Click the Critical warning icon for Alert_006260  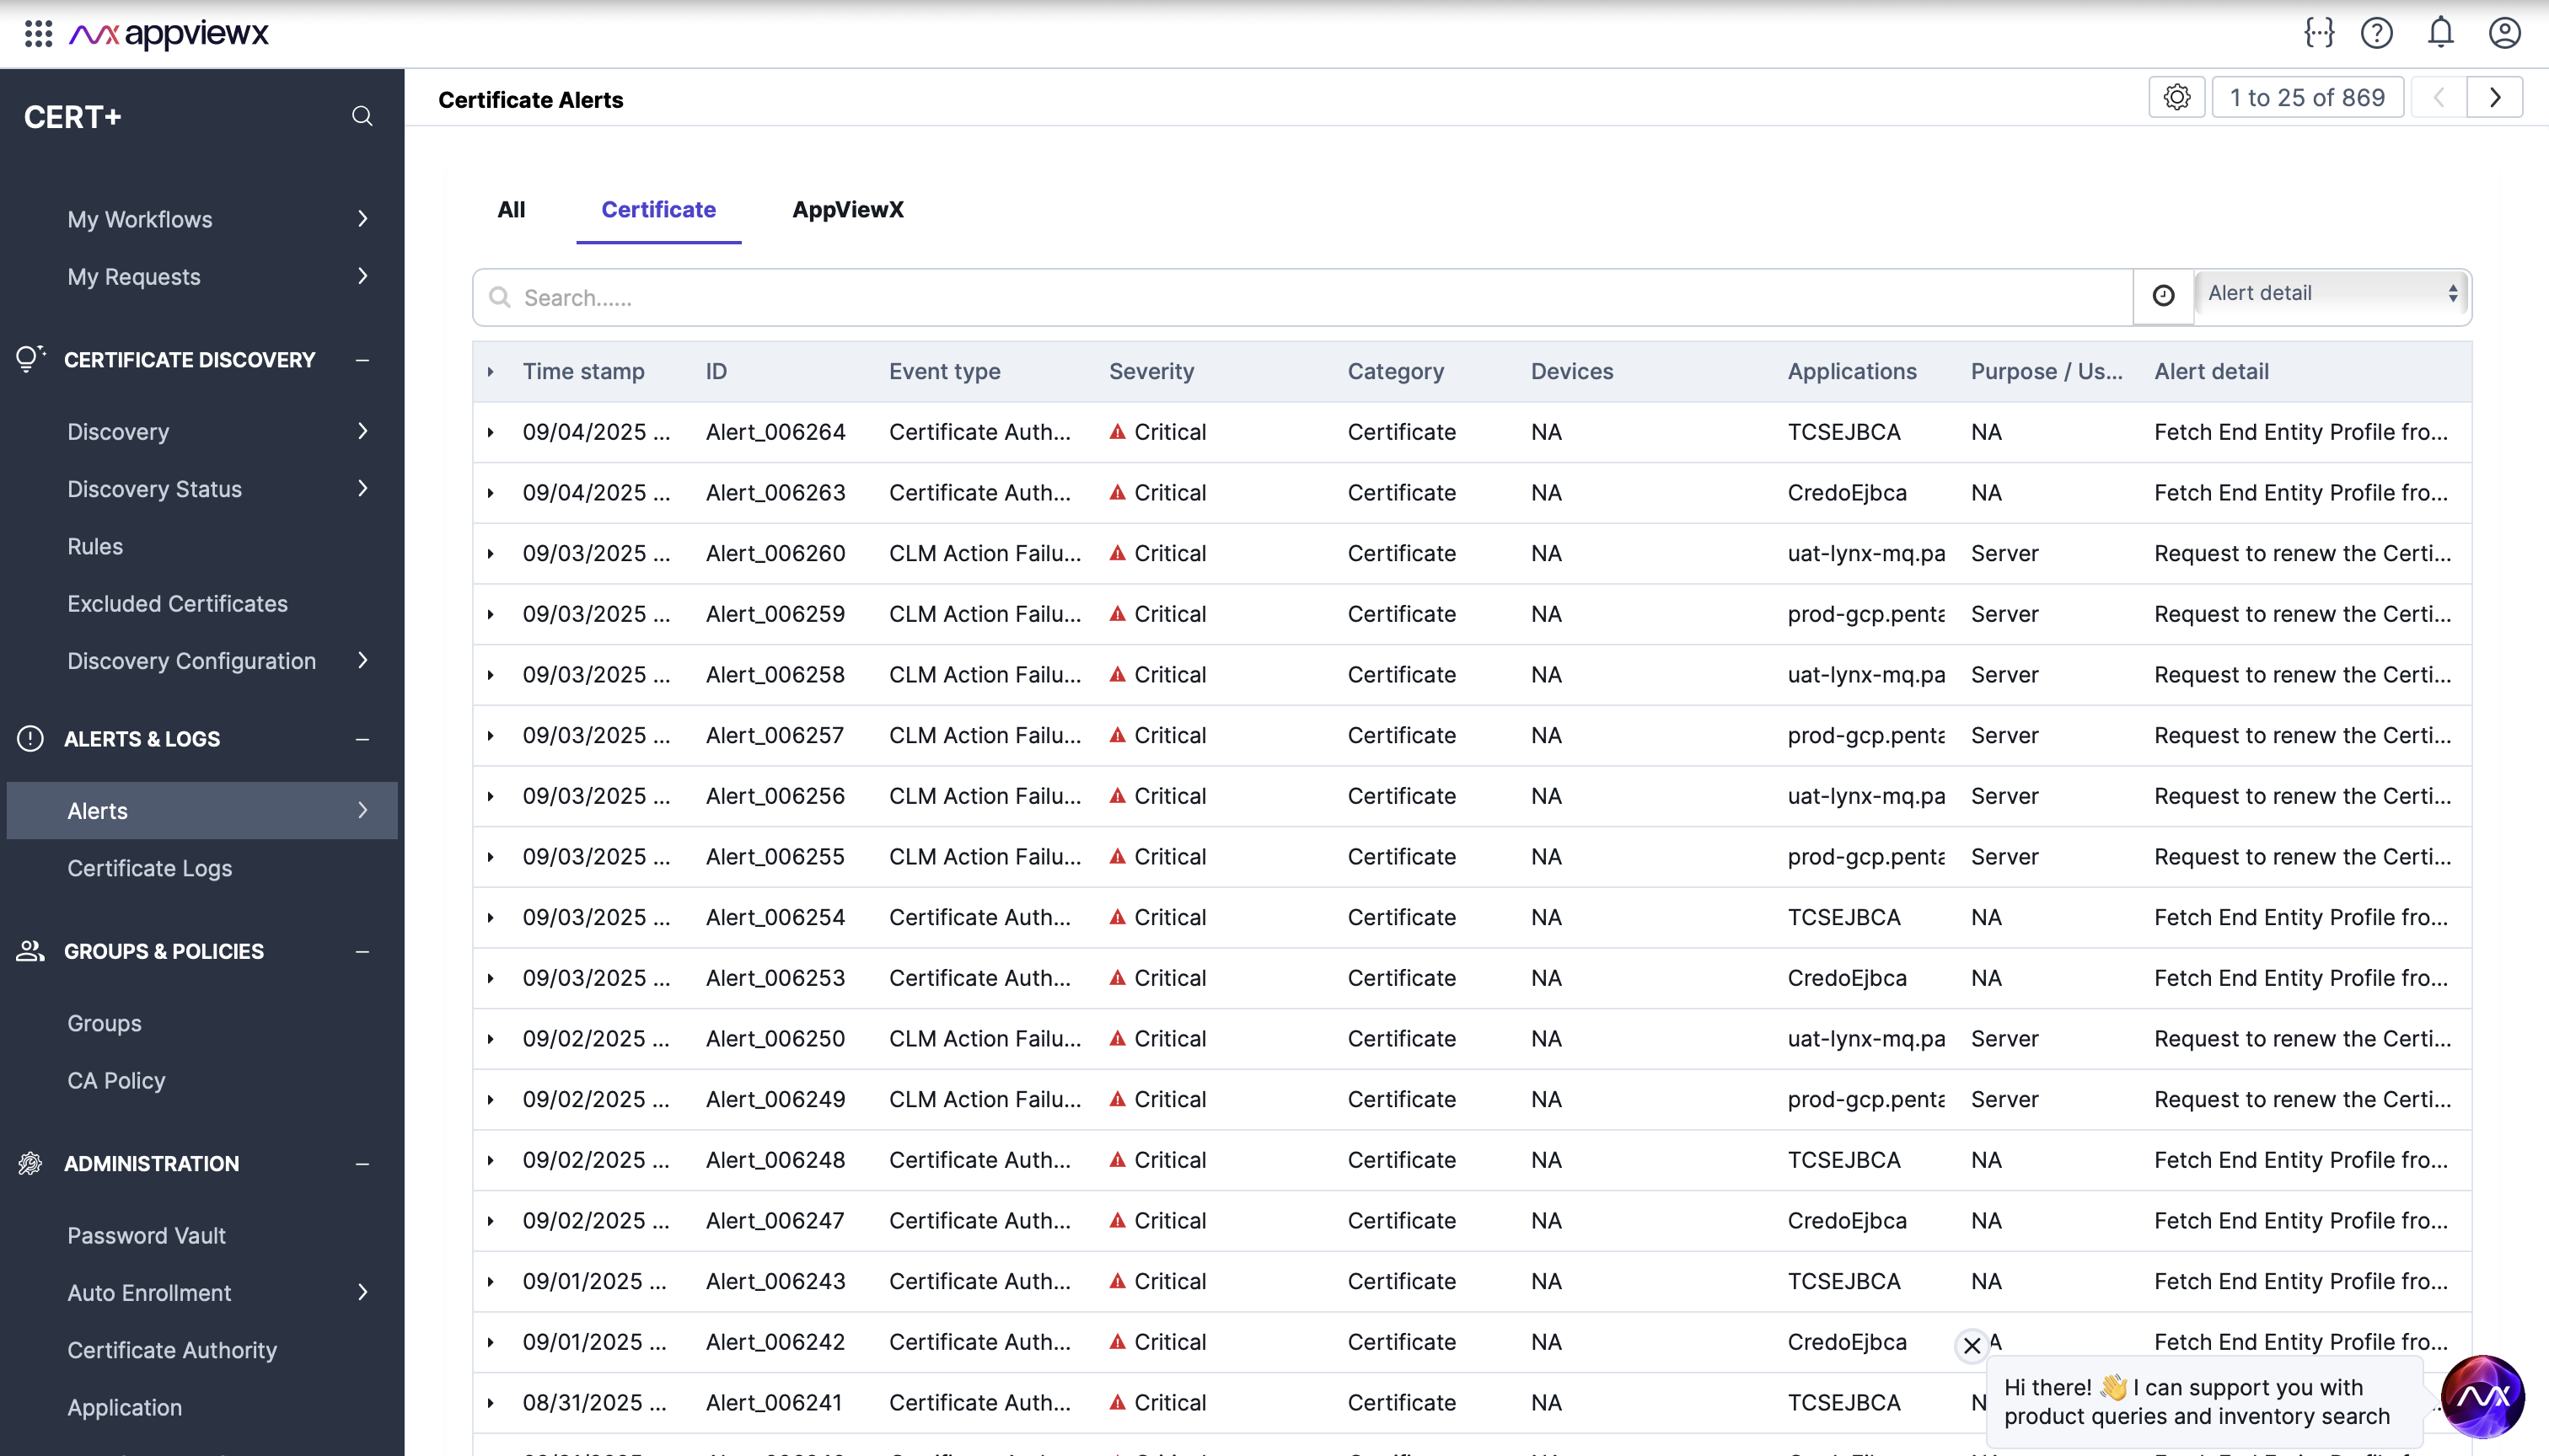coord(1118,553)
